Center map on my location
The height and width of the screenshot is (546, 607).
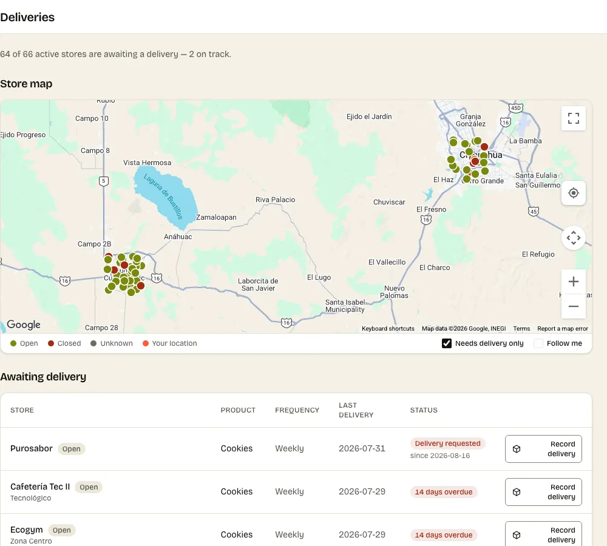point(574,193)
